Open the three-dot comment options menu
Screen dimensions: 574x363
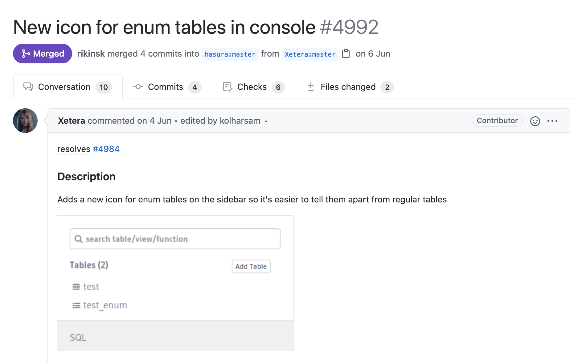tap(552, 121)
